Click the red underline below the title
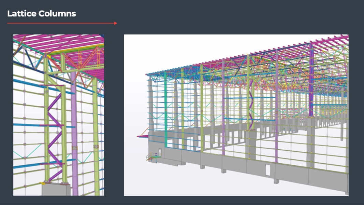Screen dimensions: 364x205 coord(61,23)
